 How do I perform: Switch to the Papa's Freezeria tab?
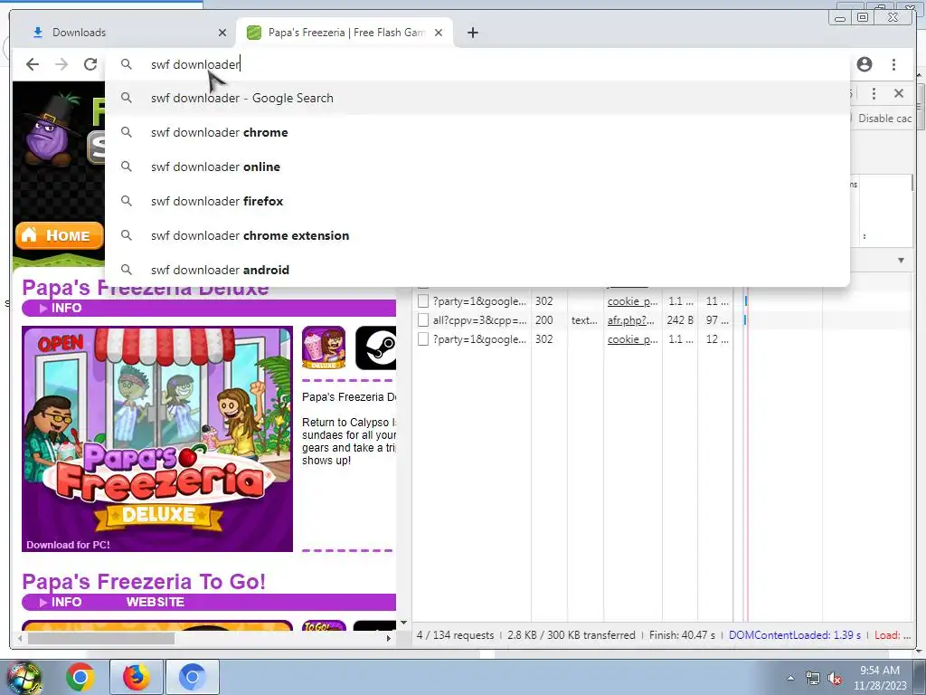[345, 33]
